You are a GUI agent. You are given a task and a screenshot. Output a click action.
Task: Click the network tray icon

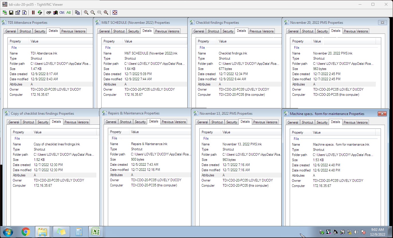349,232
